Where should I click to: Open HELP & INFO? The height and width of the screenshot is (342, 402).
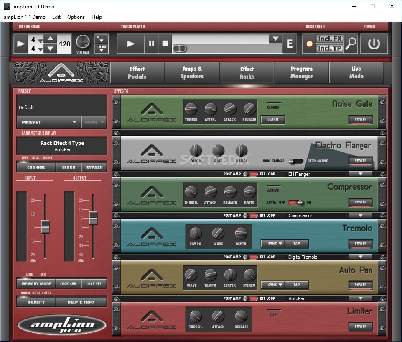coord(81,302)
